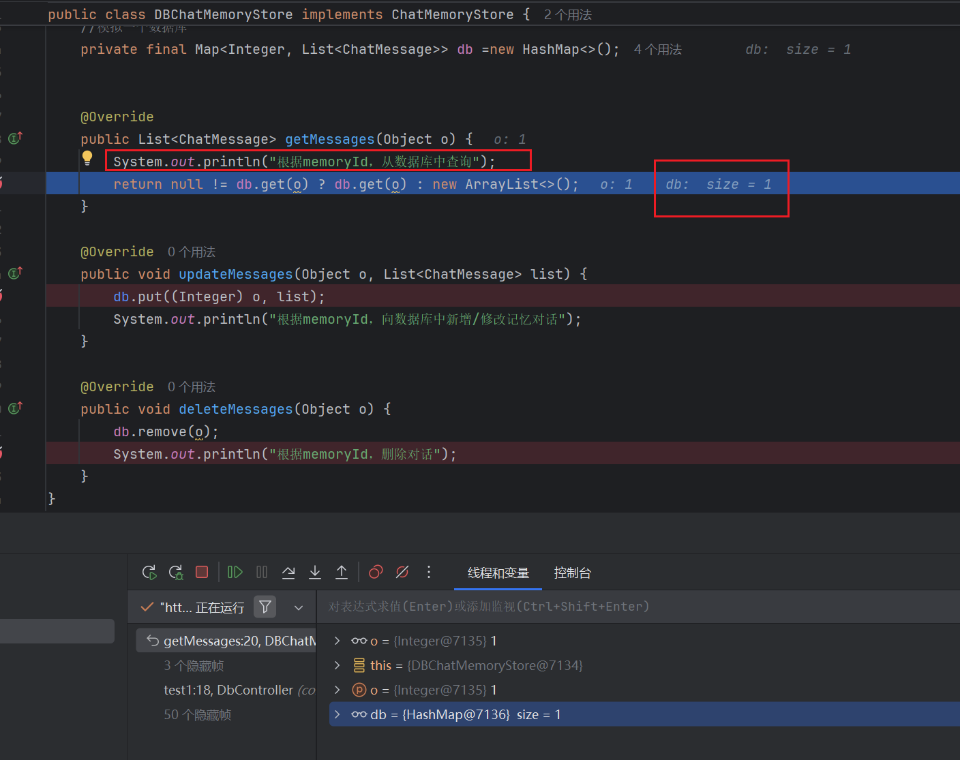The image size is (960, 760).
Task: Click the updateMessages method name
Action: tap(236, 275)
